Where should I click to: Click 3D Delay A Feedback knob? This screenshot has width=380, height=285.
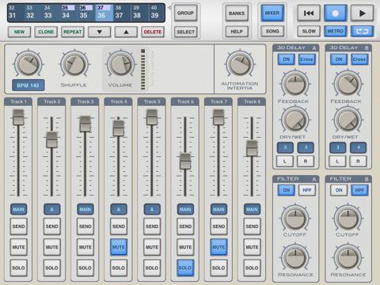click(295, 84)
